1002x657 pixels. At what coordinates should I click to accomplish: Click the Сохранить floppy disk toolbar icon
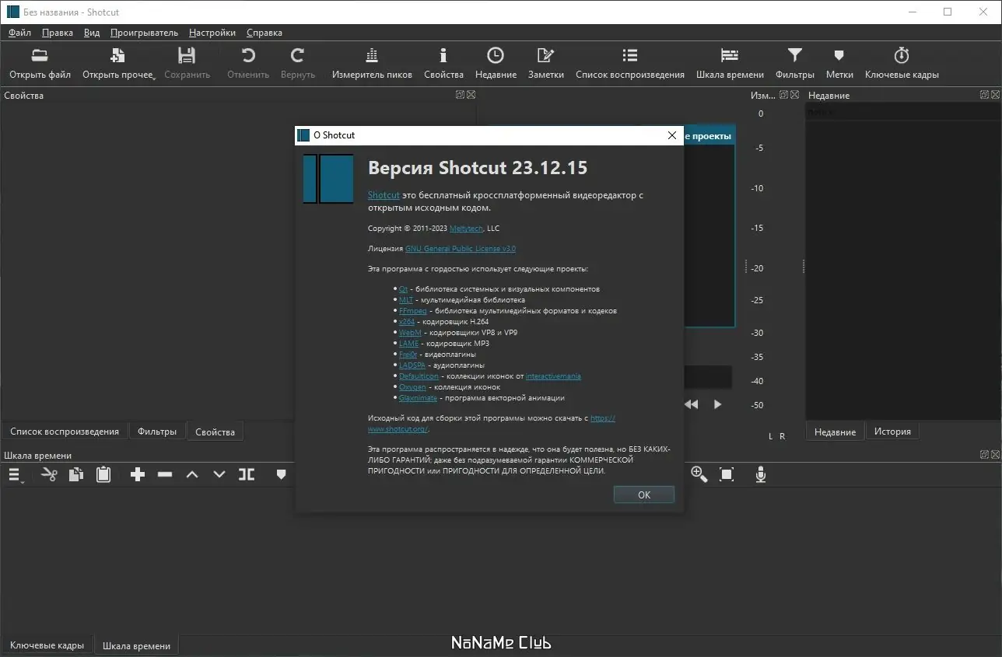click(x=187, y=55)
